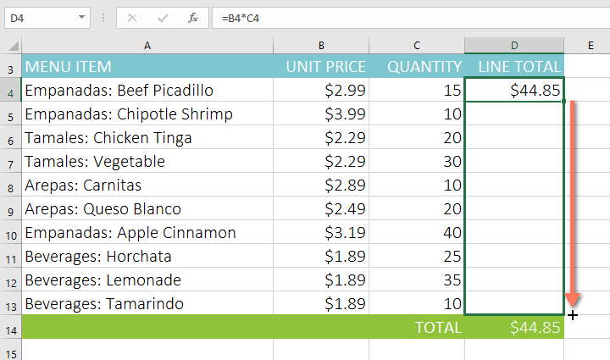610x360 pixels.
Task: Click the Insert Function fx icon
Action: pos(193,17)
